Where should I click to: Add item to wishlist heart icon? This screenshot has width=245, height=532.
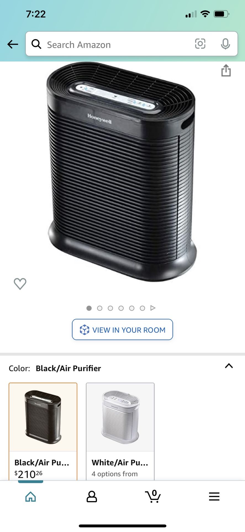click(20, 284)
